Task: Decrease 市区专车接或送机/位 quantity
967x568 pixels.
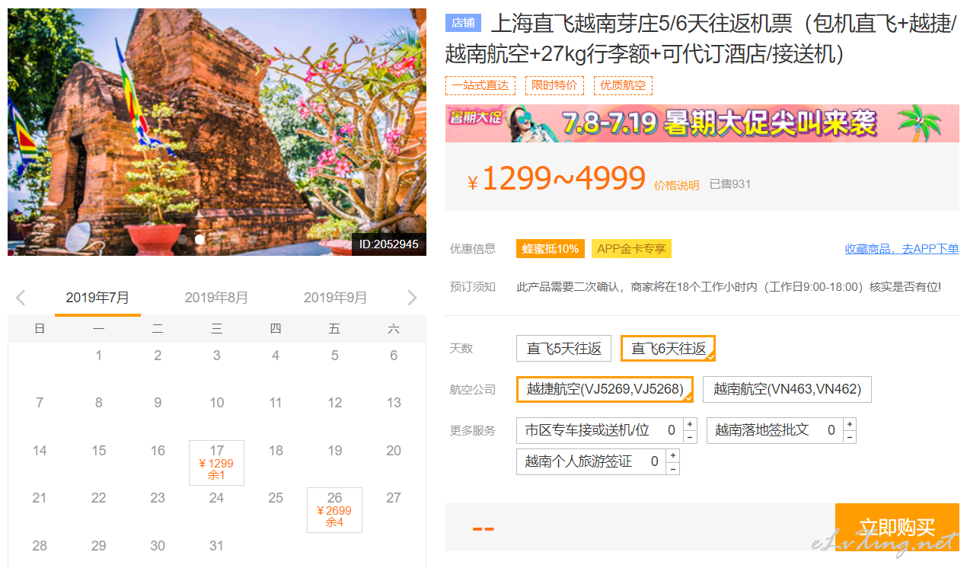Action: coord(690,437)
